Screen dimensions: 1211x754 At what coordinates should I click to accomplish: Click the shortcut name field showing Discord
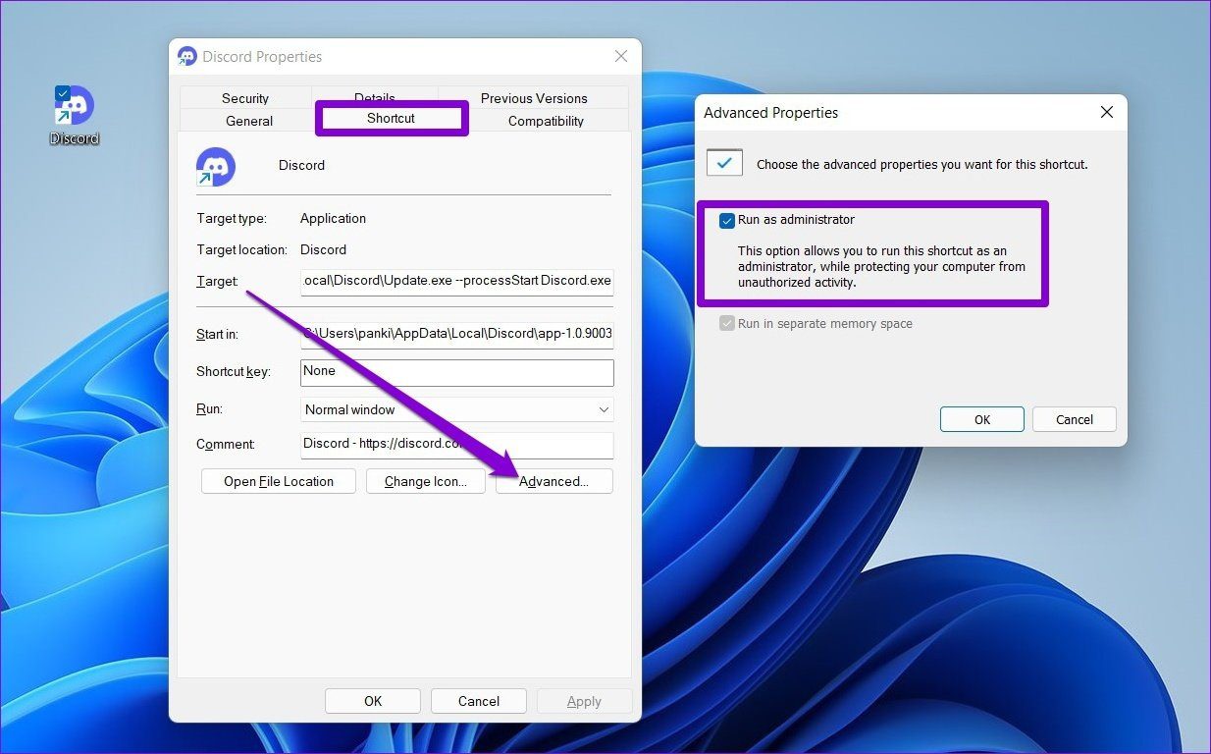[301, 165]
